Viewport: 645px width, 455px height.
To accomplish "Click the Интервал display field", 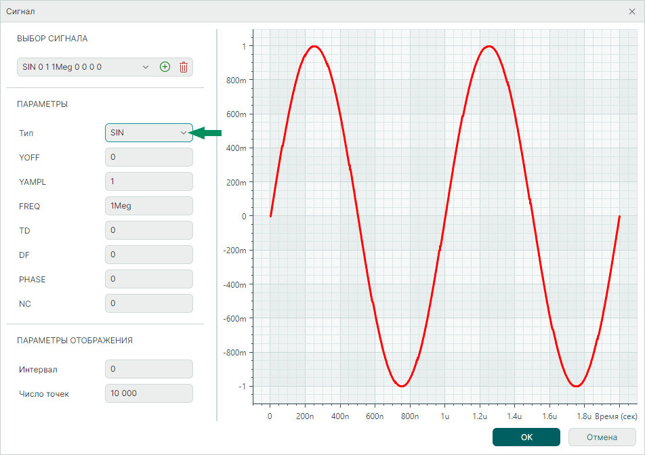I will coord(149,369).
